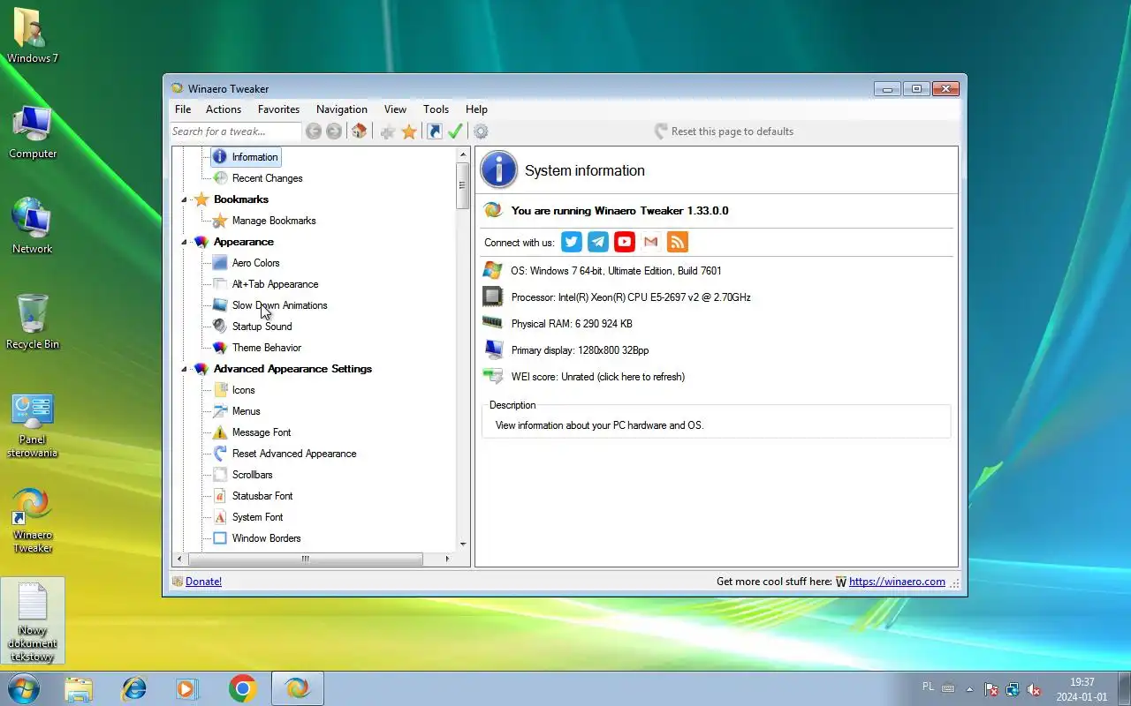
Task: Open the Twitter connect icon
Action: tap(572, 242)
